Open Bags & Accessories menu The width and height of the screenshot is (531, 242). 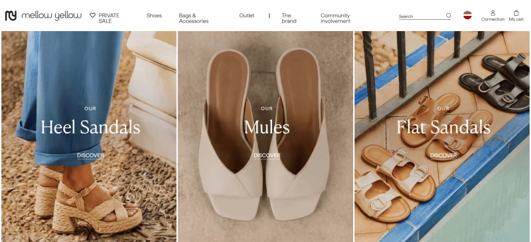194,19
